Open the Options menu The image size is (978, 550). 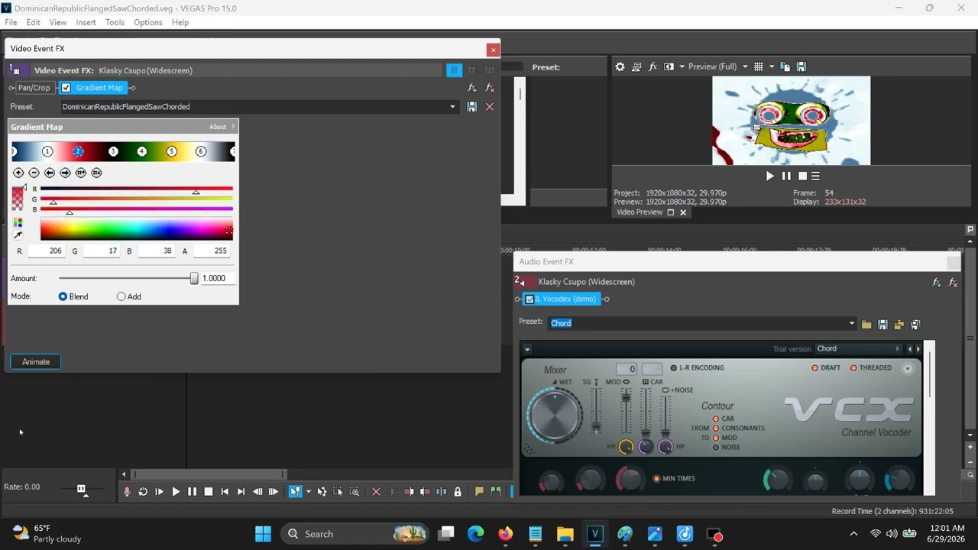click(148, 22)
